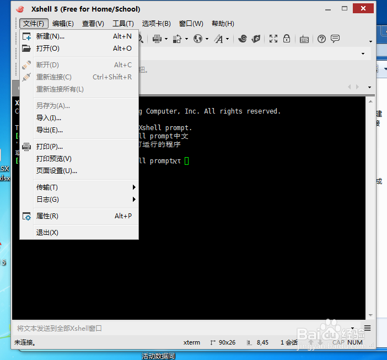Image resolution: width=387 pixels, height=360 pixels.
Task: Click the lock screen toolbar icon
Action: pos(287,39)
